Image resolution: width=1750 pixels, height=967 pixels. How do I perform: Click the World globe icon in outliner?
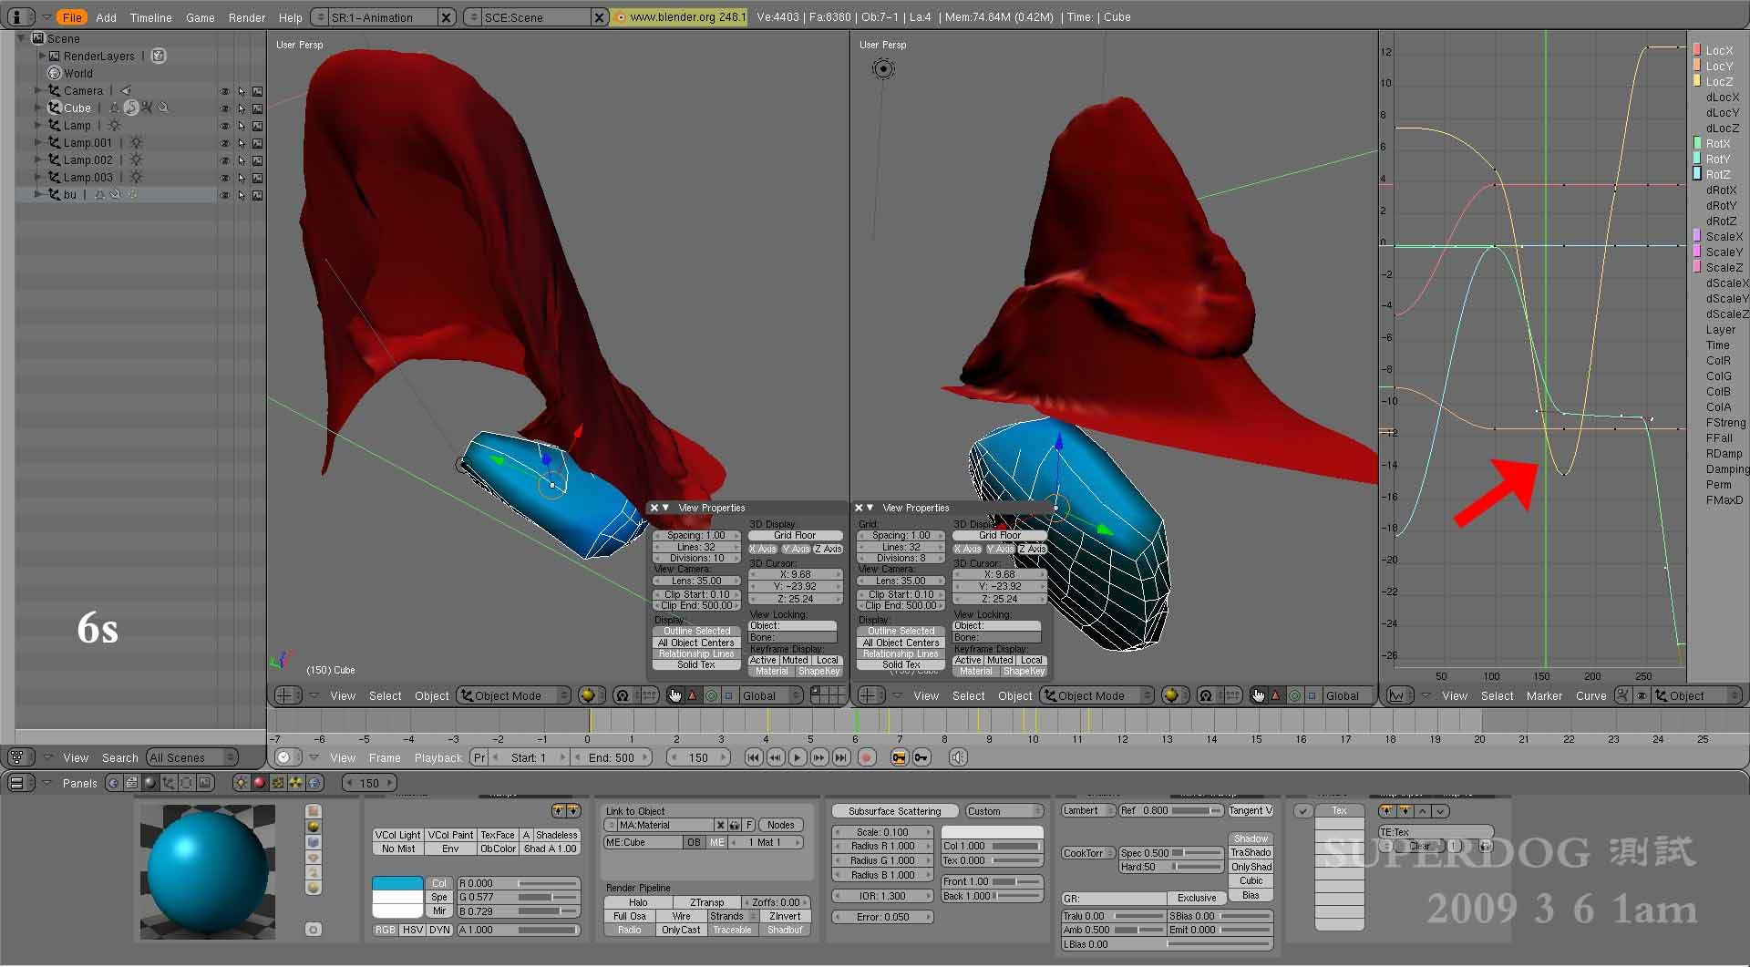(x=55, y=73)
